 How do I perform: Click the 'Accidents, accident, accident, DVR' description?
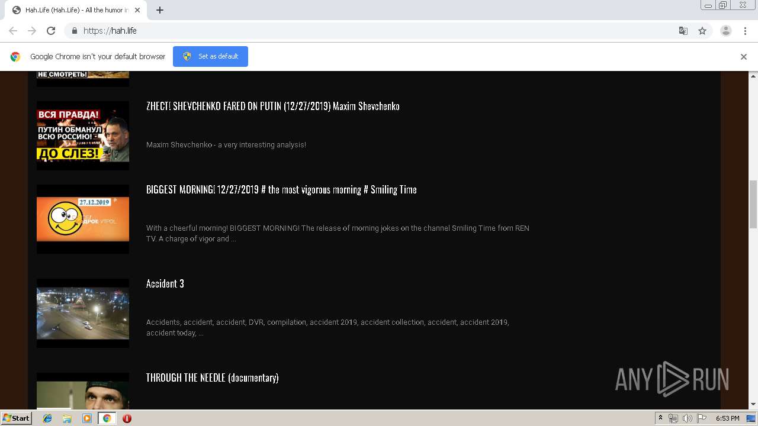(327, 328)
